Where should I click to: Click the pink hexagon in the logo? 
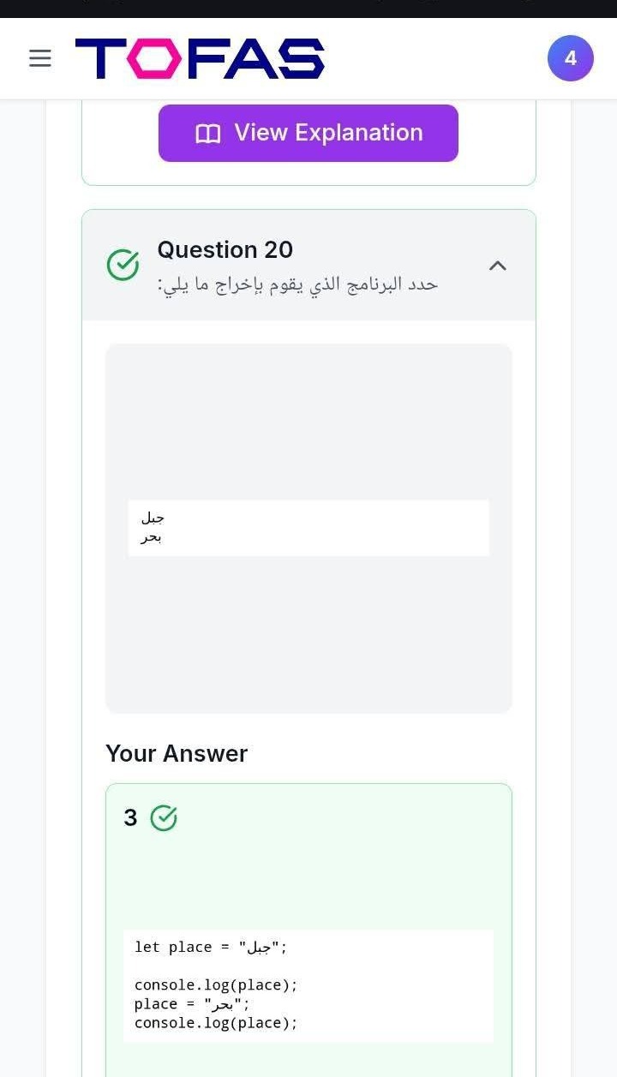point(154,58)
